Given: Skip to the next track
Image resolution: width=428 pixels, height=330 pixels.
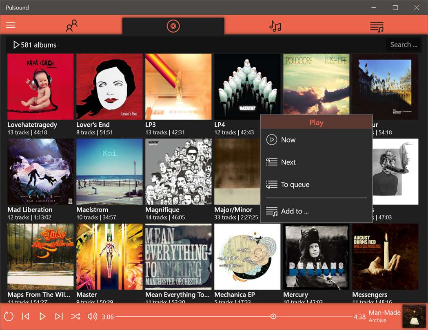Looking at the screenshot, I should pyautogui.click(x=59, y=317).
